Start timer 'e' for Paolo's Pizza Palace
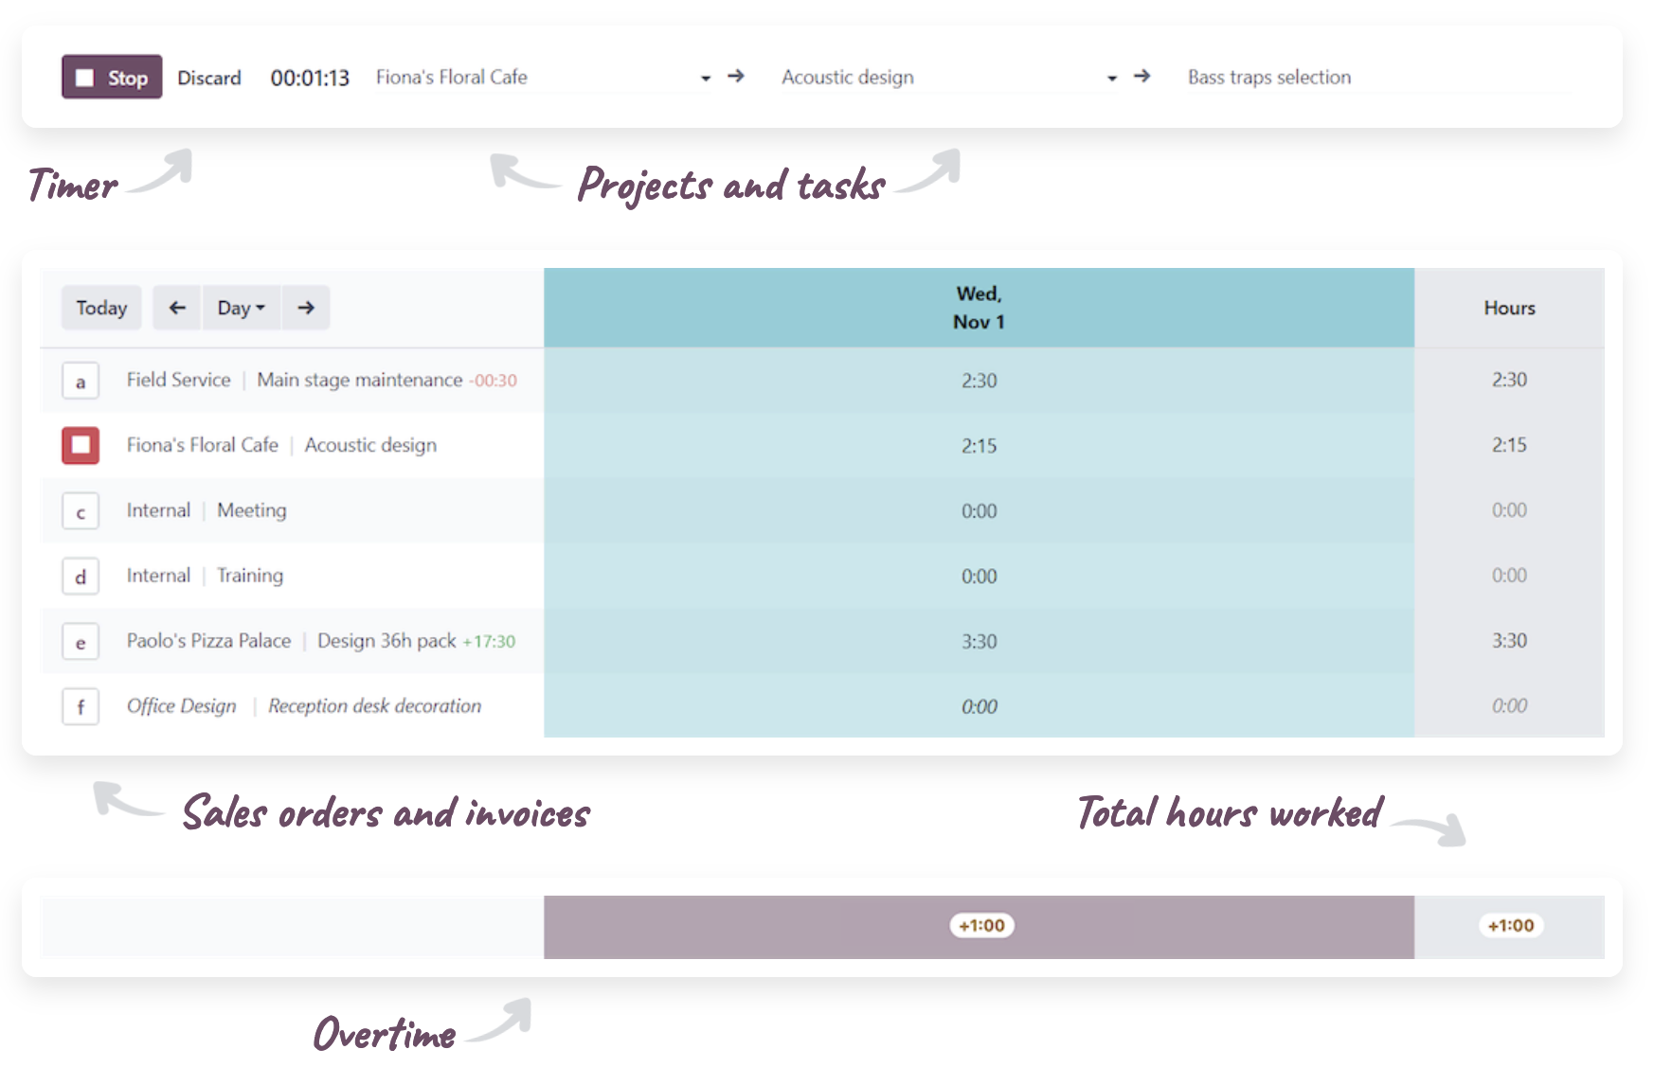This screenshot has width=1654, height=1085. [x=81, y=642]
